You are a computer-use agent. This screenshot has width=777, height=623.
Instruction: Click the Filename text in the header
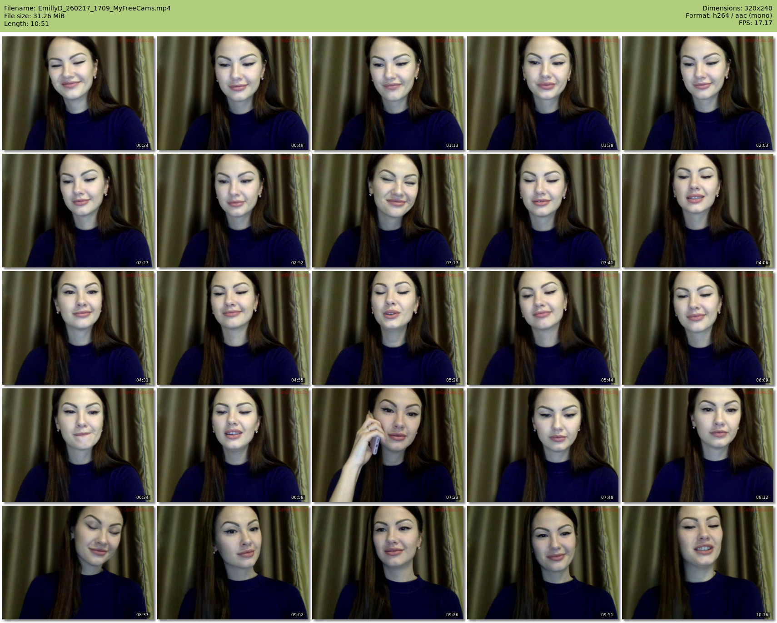click(87, 8)
